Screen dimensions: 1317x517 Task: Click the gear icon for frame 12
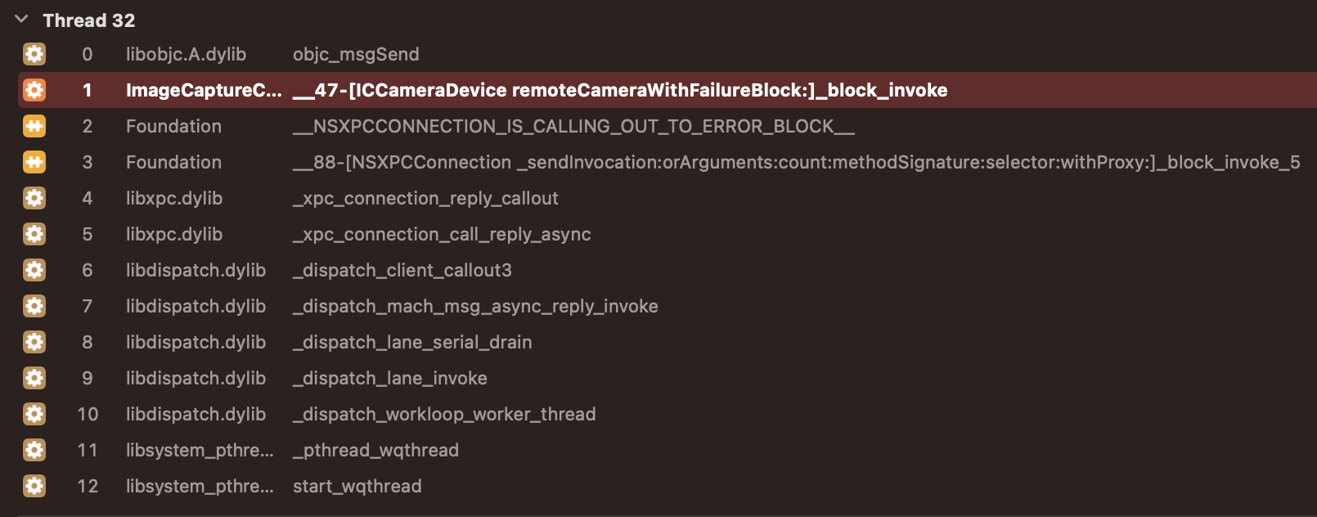pos(34,486)
